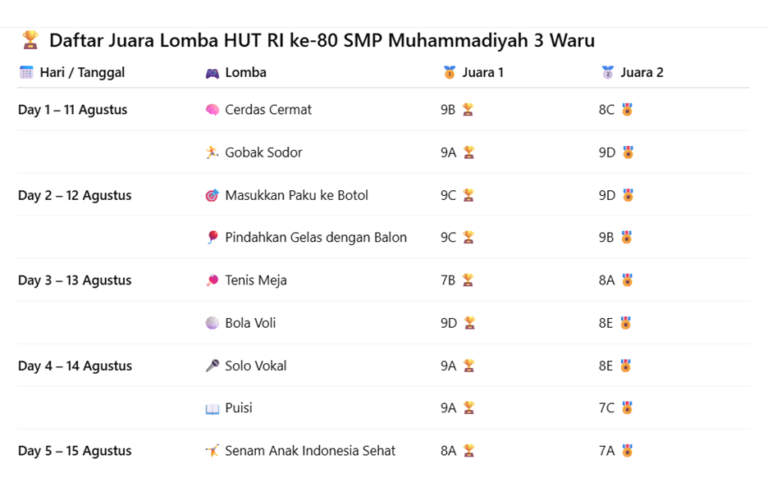768x491 pixels.
Task: Click the trophy icon next to 7B
Action: [468, 280]
